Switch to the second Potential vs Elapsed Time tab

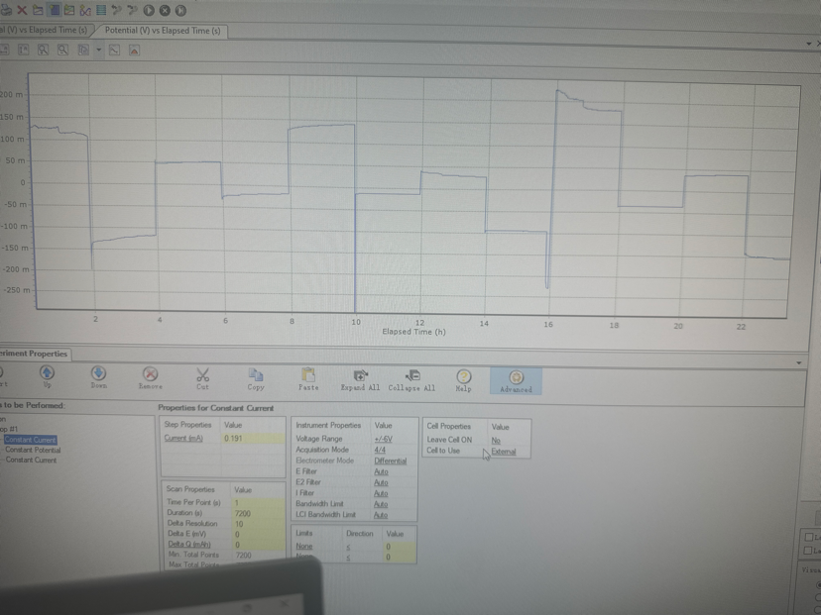point(163,31)
